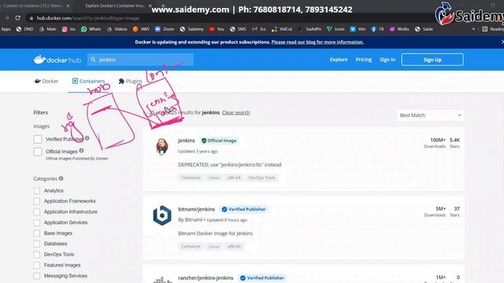504x283 pixels.
Task: Open the Wrdtu bookmark
Action: 399,29
